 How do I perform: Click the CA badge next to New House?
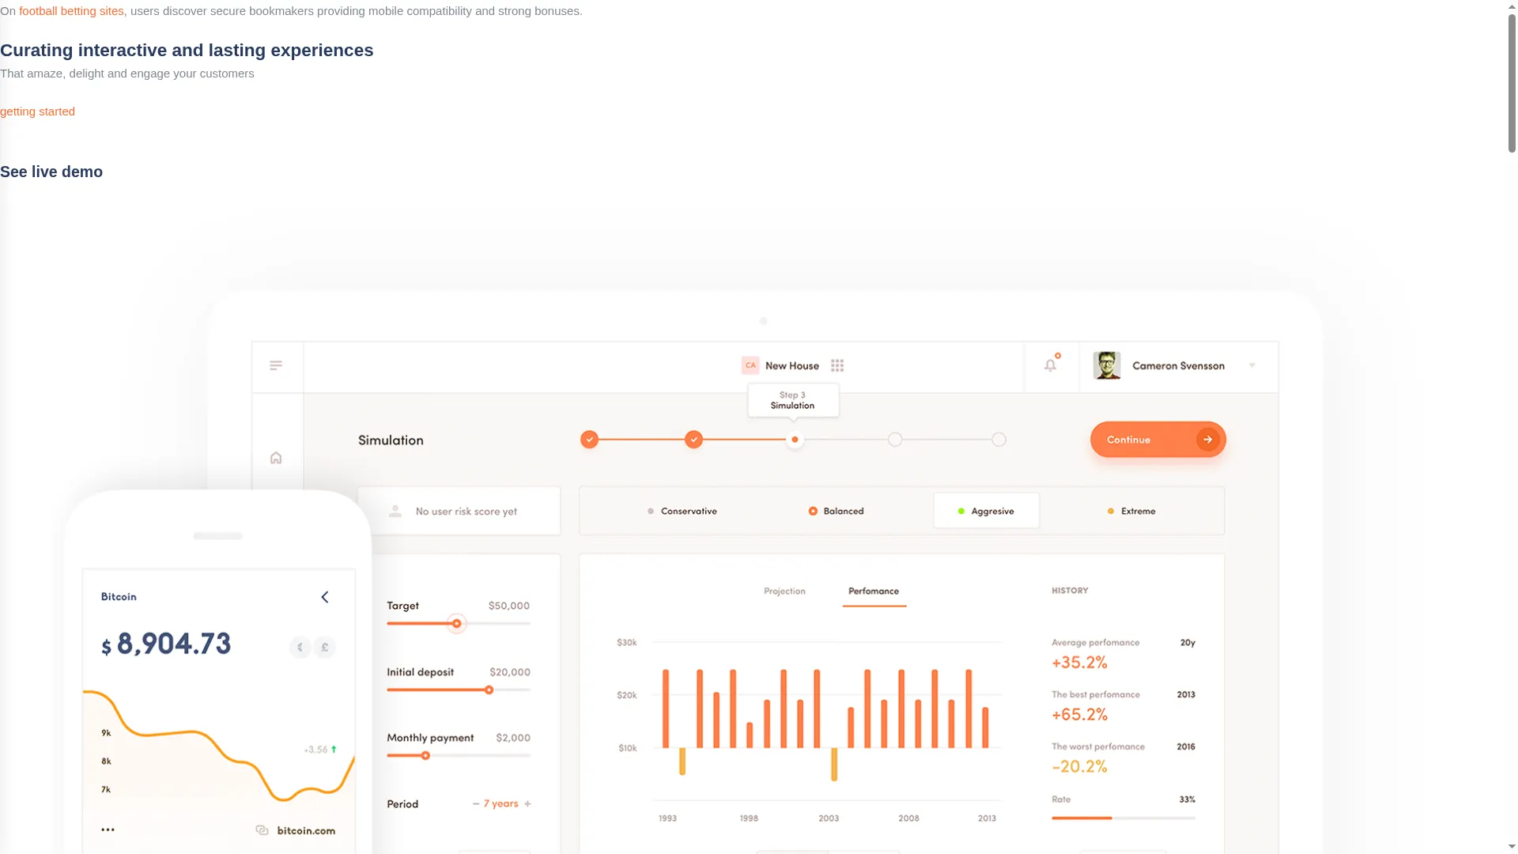point(750,365)
